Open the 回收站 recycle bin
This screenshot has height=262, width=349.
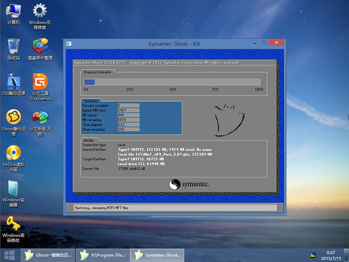point(14,46)
